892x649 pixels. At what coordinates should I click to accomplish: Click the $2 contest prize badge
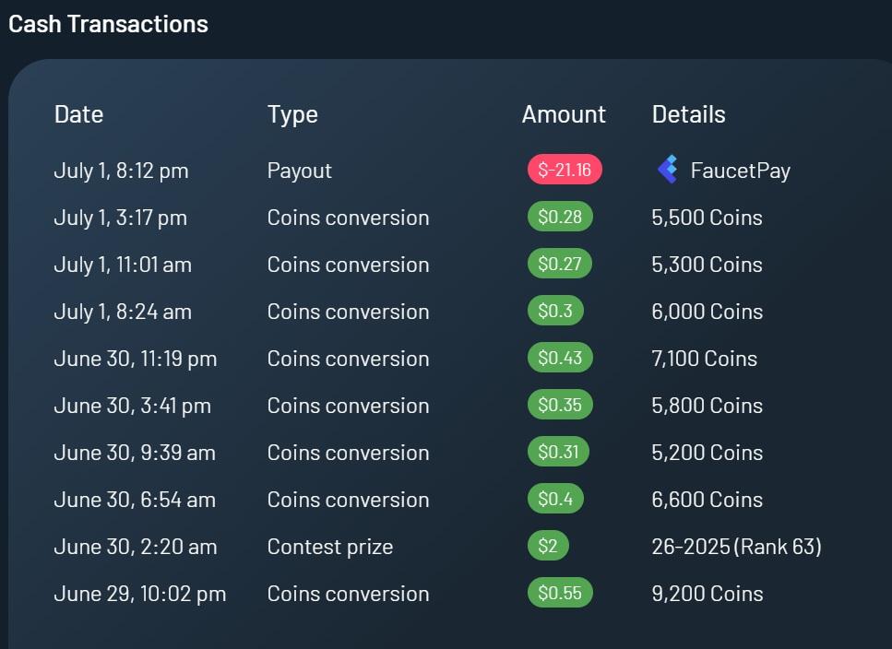click(x=548, y=546)
